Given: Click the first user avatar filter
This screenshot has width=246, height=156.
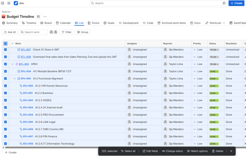Looking at the screenshot, I should (51, 32).
